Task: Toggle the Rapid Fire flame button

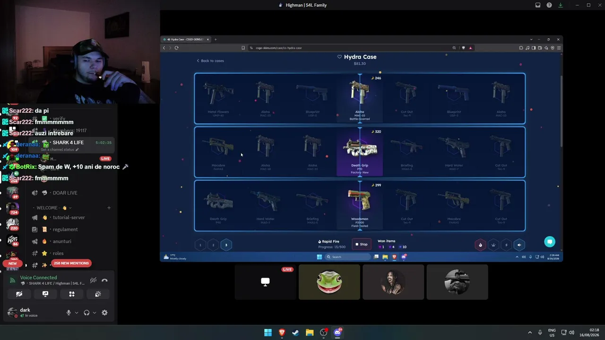Action: pyautogui.click(x=480, y=245)
